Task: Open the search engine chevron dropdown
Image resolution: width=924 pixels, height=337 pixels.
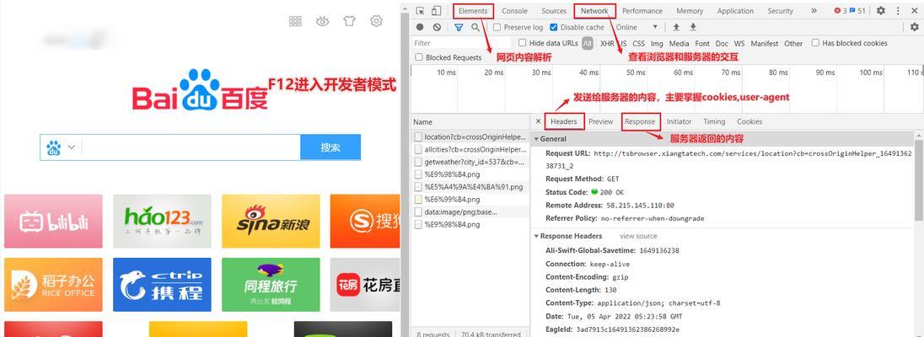Action: click(x=72, y=147)
